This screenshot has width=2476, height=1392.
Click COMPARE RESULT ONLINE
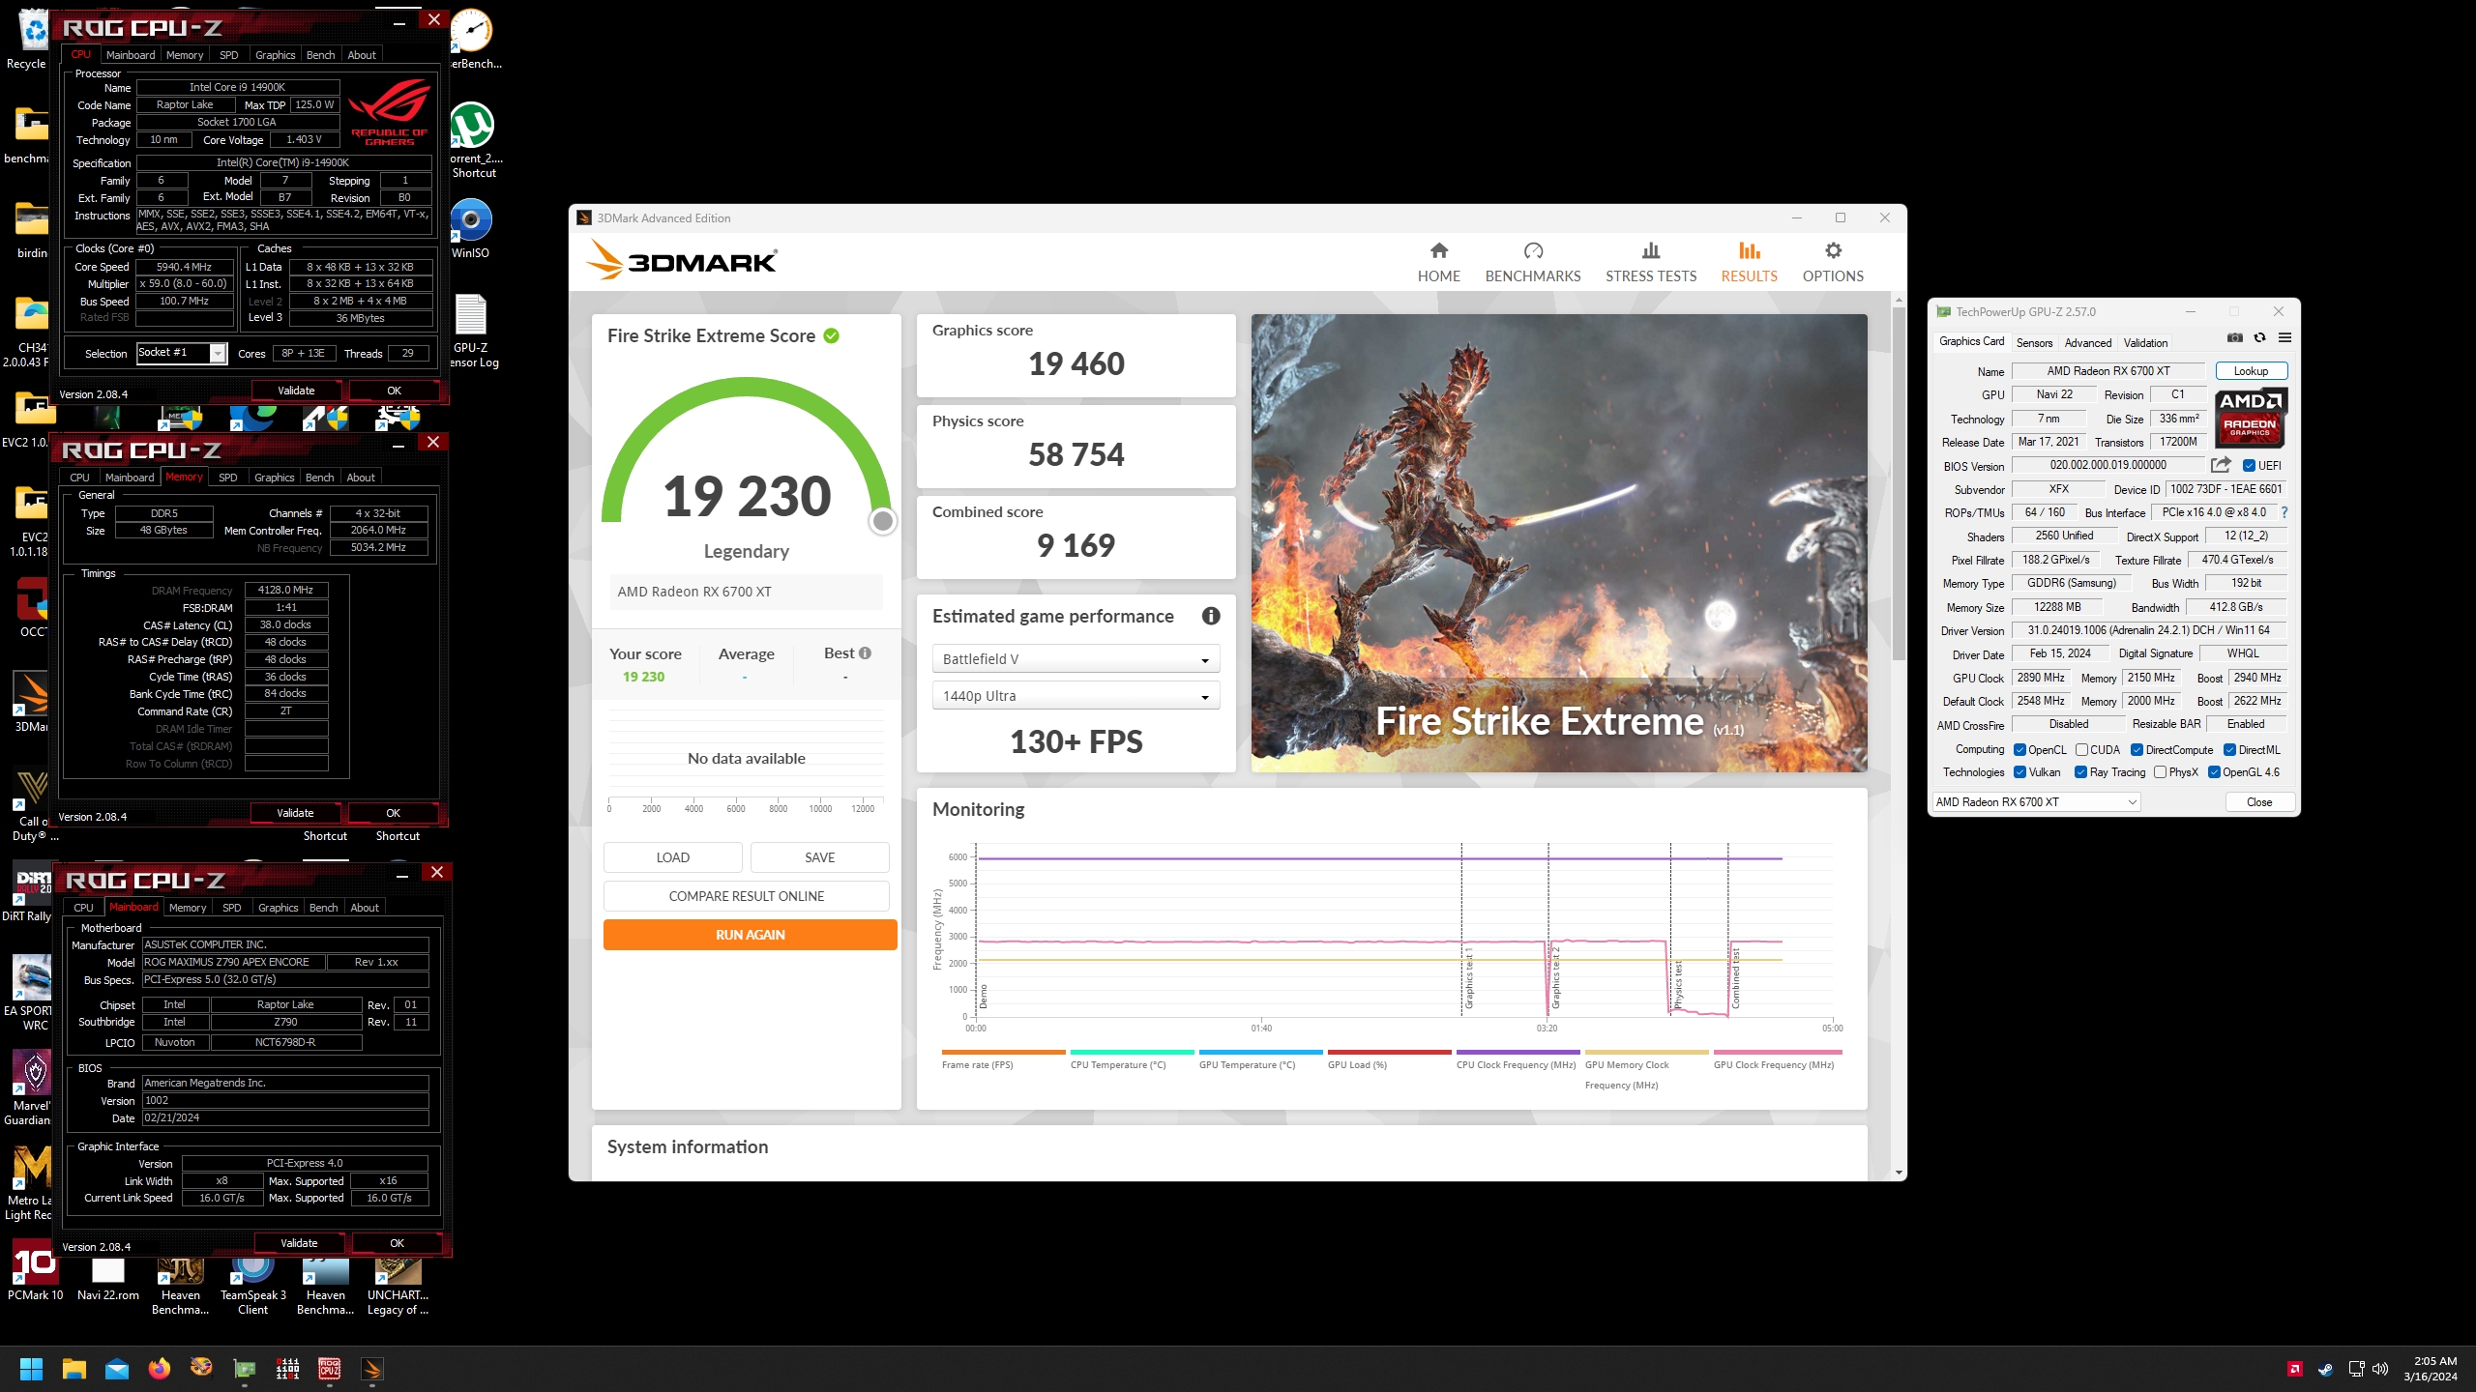pyautogui.click(x=746, y=896)
